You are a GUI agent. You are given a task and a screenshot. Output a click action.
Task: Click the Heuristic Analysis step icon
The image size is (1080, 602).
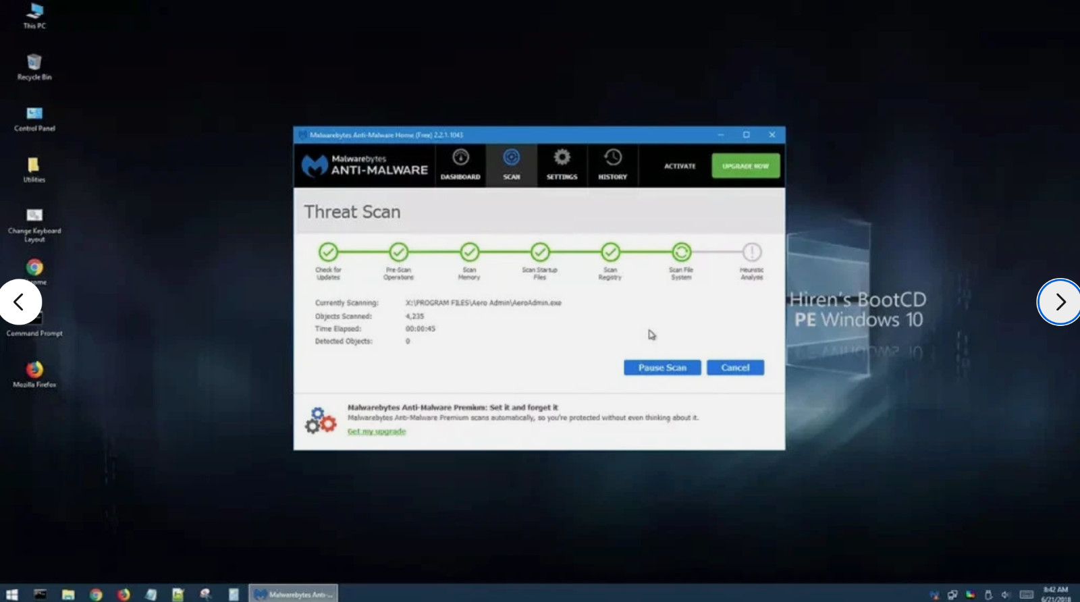click(x=751, y=252)
